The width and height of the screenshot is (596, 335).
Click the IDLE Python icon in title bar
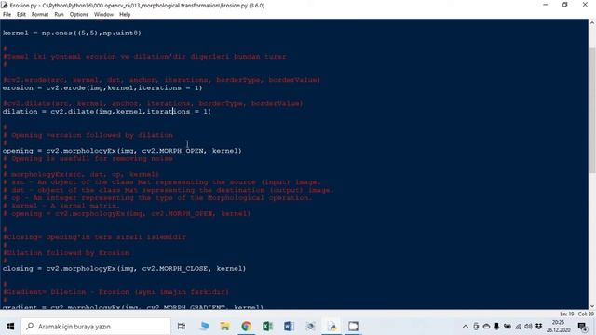(x=5, y=5)
